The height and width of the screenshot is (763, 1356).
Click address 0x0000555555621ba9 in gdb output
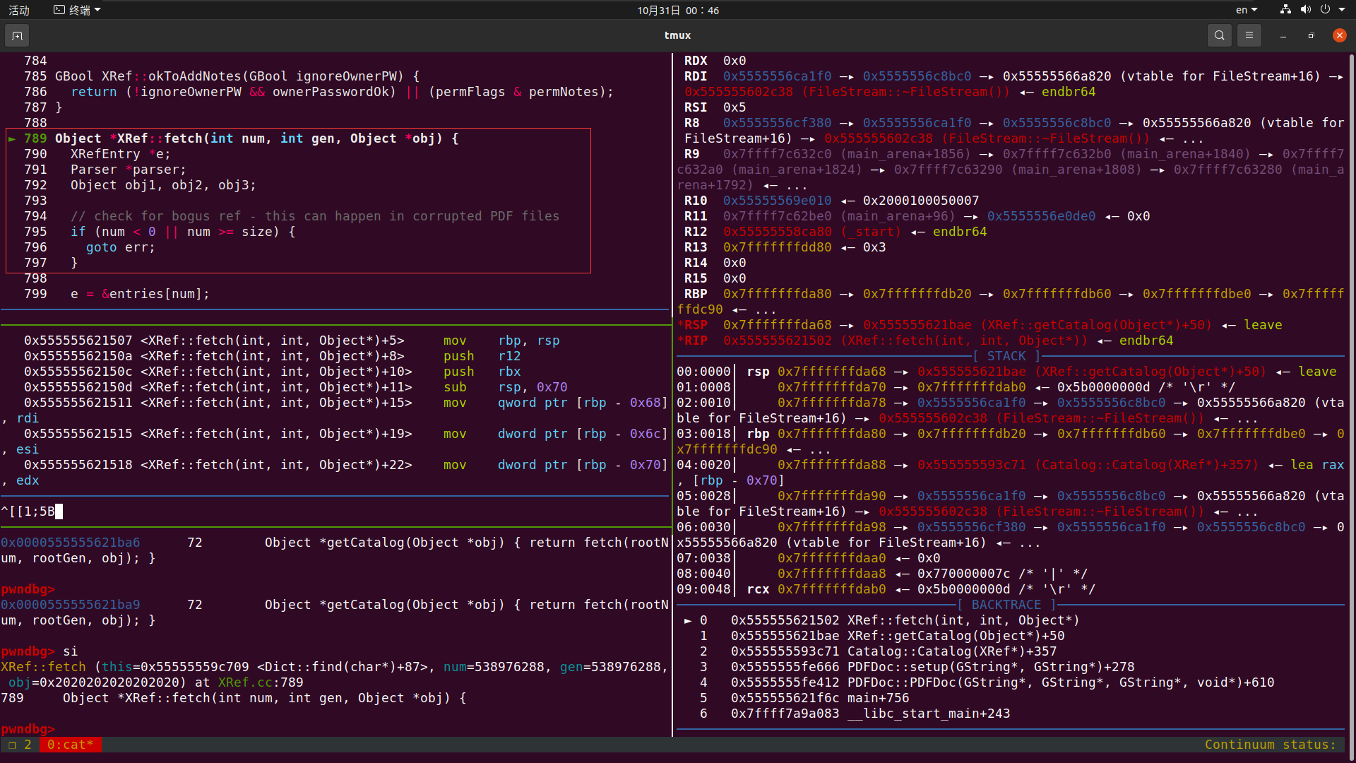[70, 605]
